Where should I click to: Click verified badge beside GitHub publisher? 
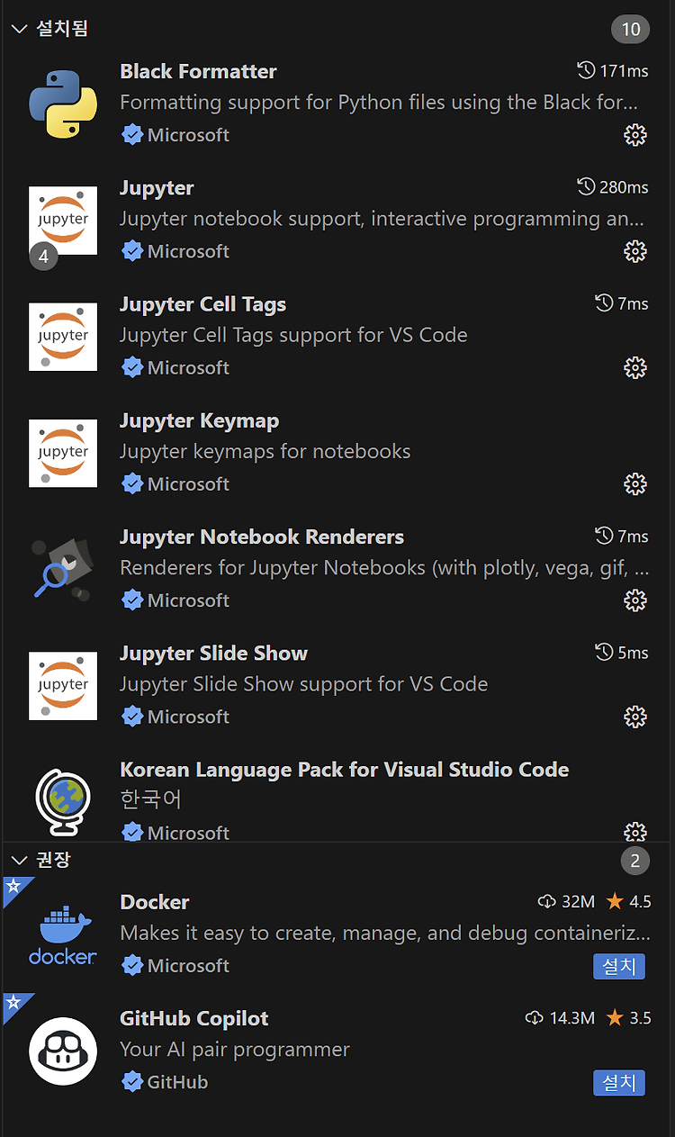coord(132,1082)
